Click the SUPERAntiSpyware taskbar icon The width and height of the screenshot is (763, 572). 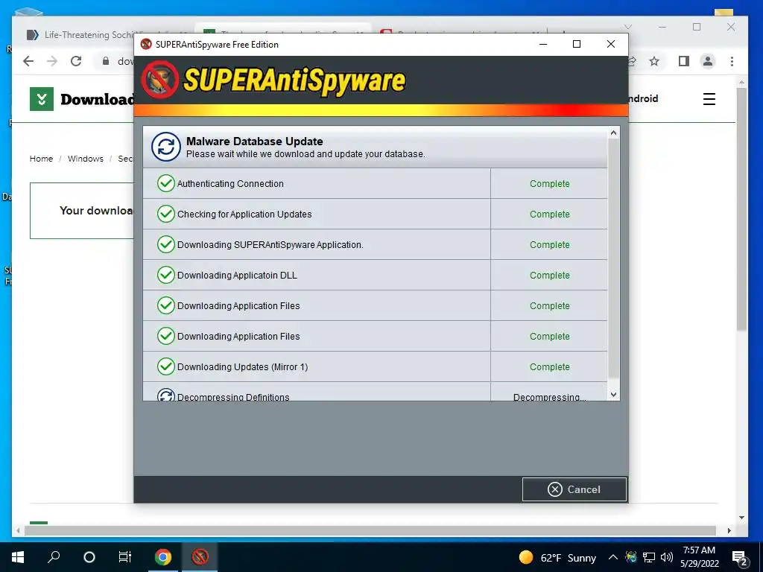click(x=200, y=557)
